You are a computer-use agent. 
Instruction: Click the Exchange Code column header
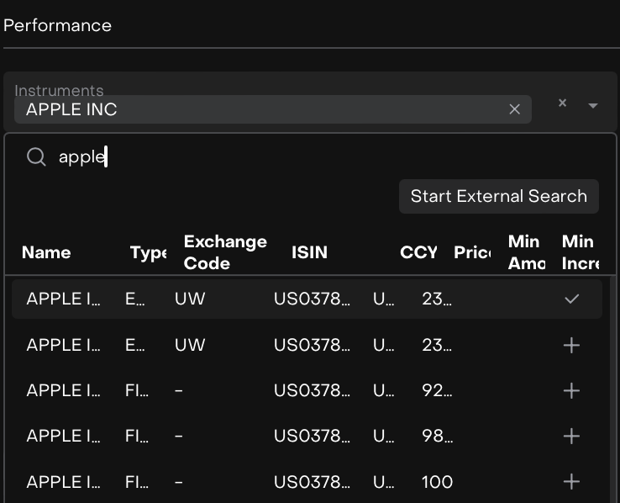pyautogui.click(x=225, y=252)
